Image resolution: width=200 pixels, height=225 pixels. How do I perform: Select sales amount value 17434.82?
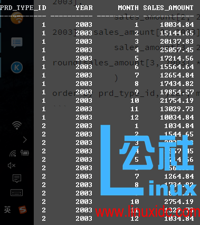(177, 84)
